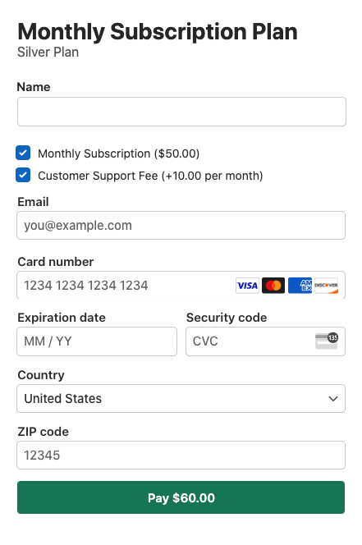The image size is (362, 545).
Task: Click the Monthly Subscription ($50.00) label text
Action: [118, 153]
